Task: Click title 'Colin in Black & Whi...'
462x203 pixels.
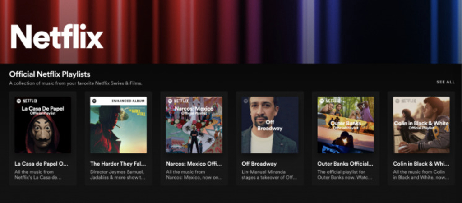Action: point(421,164)
